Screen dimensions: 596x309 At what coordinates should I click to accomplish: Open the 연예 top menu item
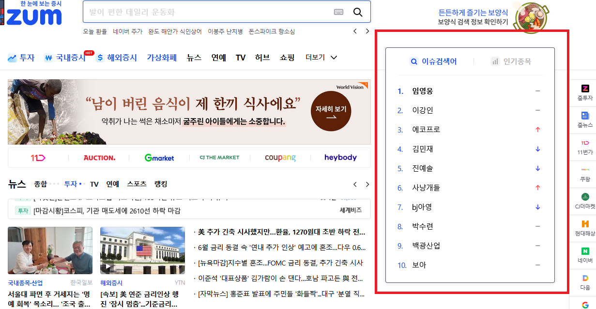tap(219, 58)
